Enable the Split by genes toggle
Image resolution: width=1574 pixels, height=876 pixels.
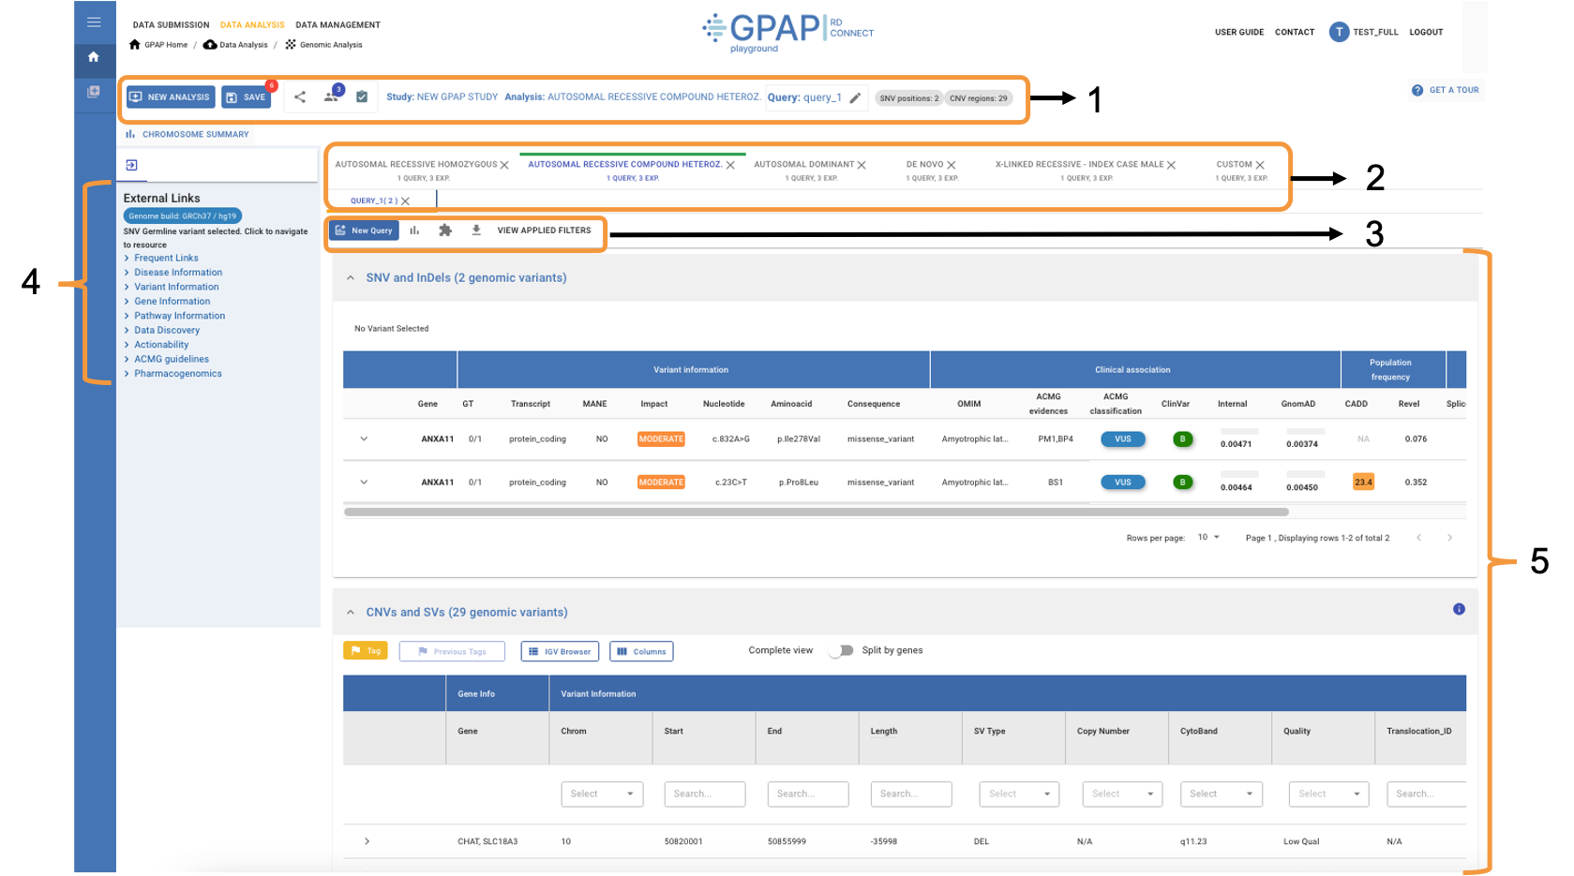[x=841, y=650]
